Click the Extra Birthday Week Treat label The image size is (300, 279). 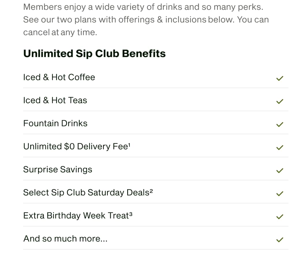76,216
